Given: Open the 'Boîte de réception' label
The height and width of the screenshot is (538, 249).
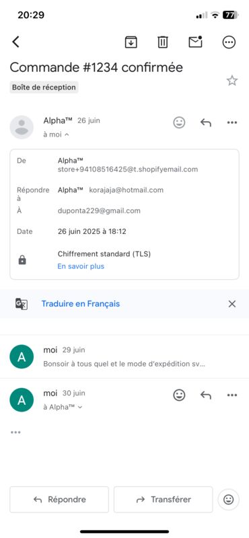Looking at the screenshot, I should point(44,87).
